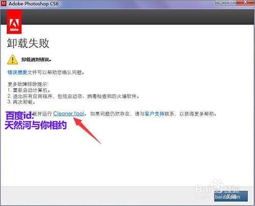
Task: Open the 错误摘要 error summary link
Action: [x=17, y=72]
